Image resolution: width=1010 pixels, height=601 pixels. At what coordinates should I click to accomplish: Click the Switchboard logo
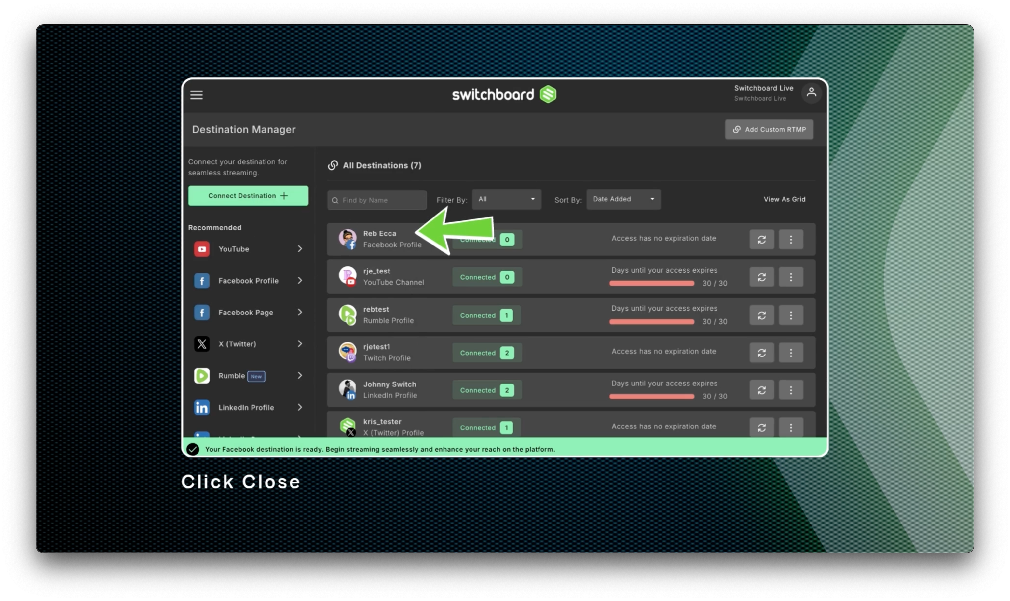[x=504, y=94]
